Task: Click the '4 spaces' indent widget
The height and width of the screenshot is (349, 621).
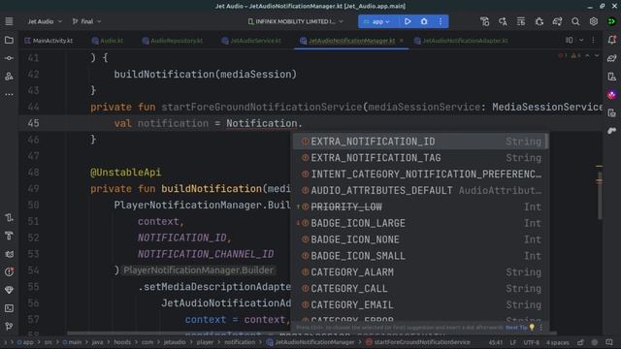Action: (557, 342)
